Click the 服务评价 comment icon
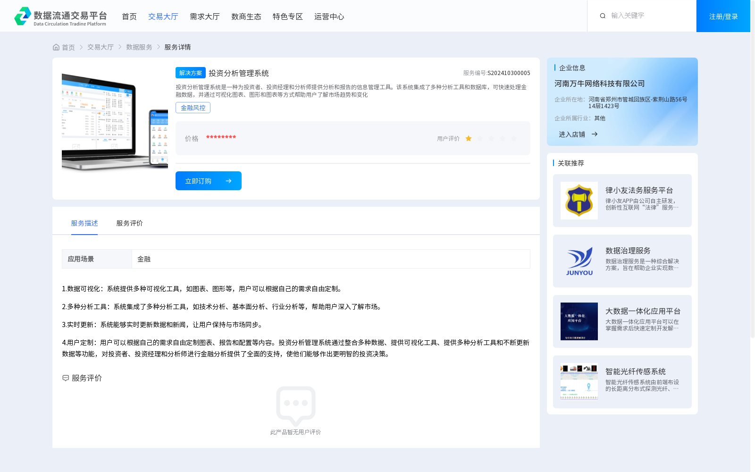 (66, 378)
